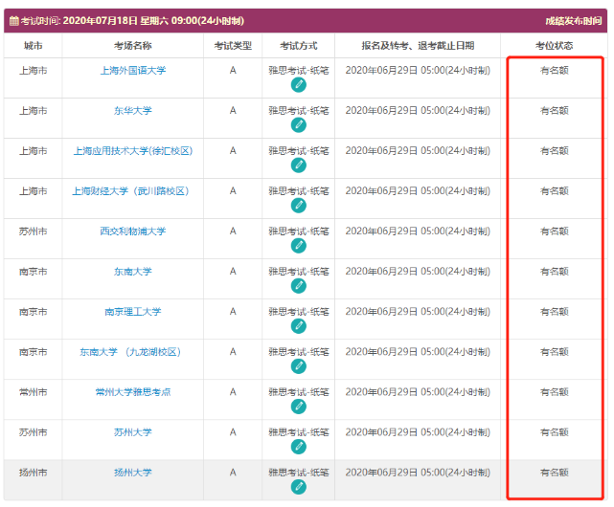Click the 扬州市 city cell
This screenshot has height=507, width=614.
pyautogui.click(x=33, y=473)
